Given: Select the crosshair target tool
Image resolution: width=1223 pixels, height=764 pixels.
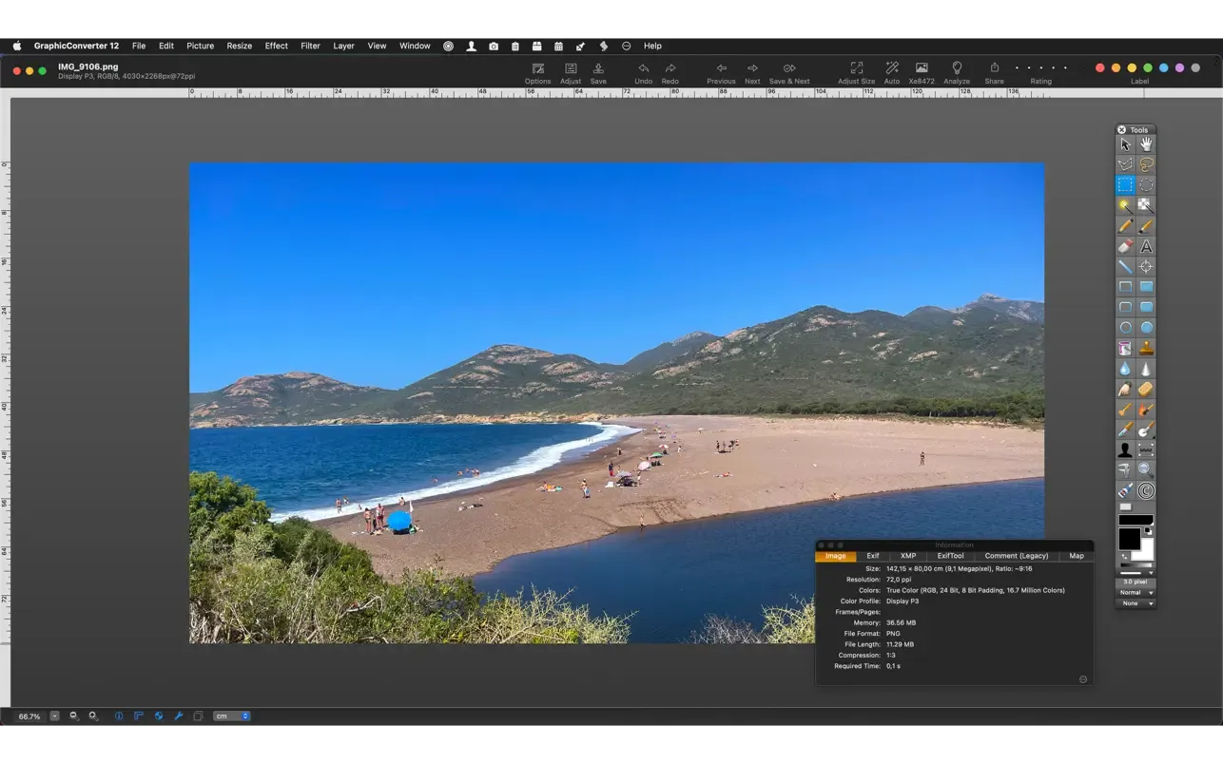Looking at the screenshot, I should point(1146,267).
